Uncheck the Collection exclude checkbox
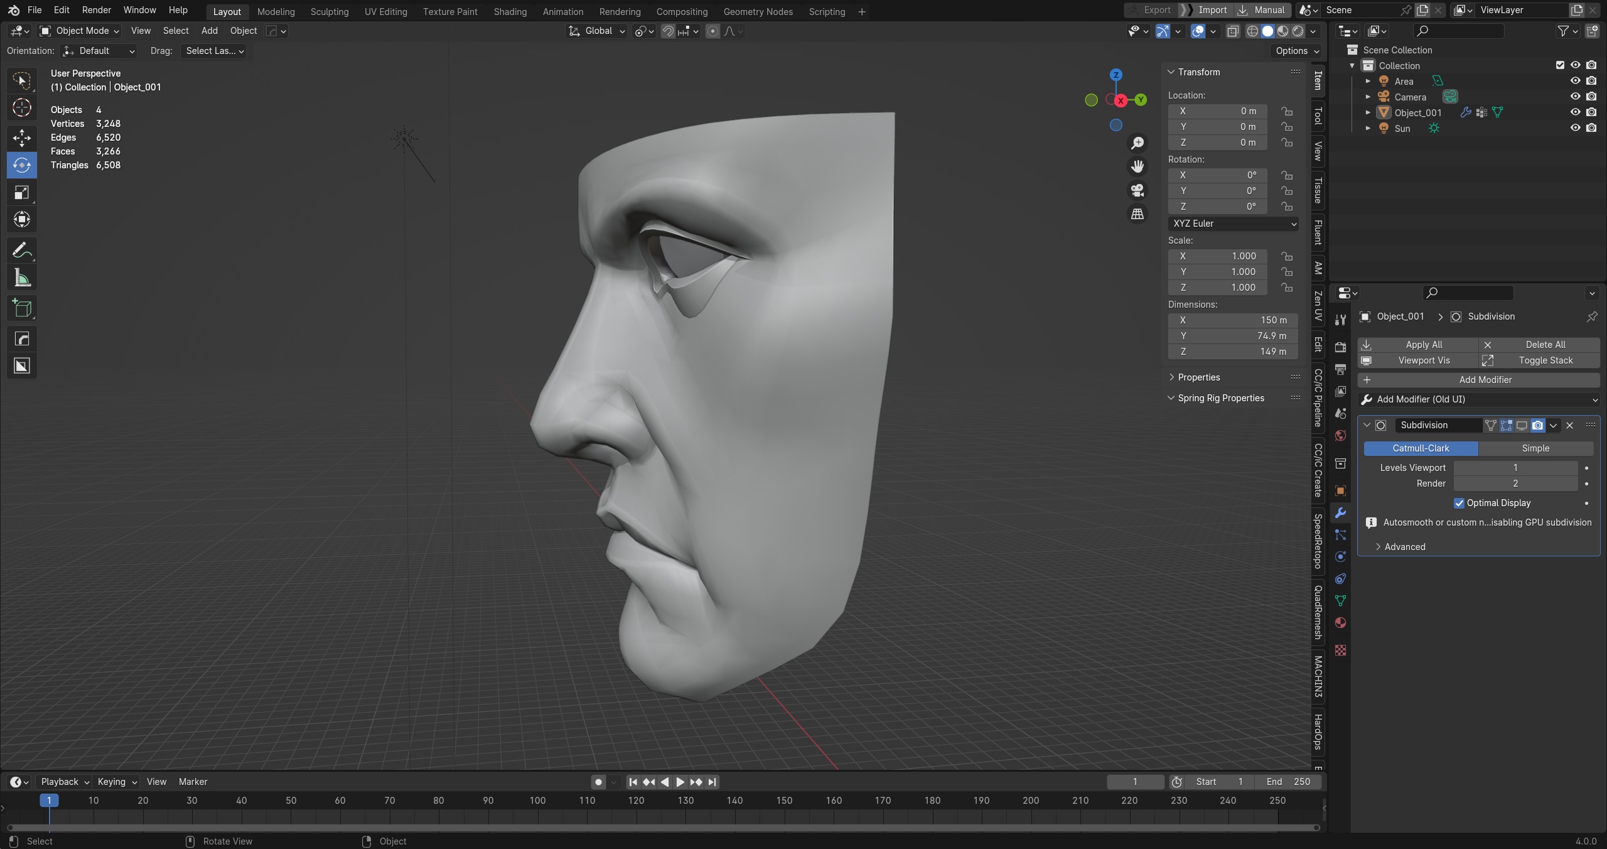This screenshot has width=1607, height=849. coord(1560,65)
